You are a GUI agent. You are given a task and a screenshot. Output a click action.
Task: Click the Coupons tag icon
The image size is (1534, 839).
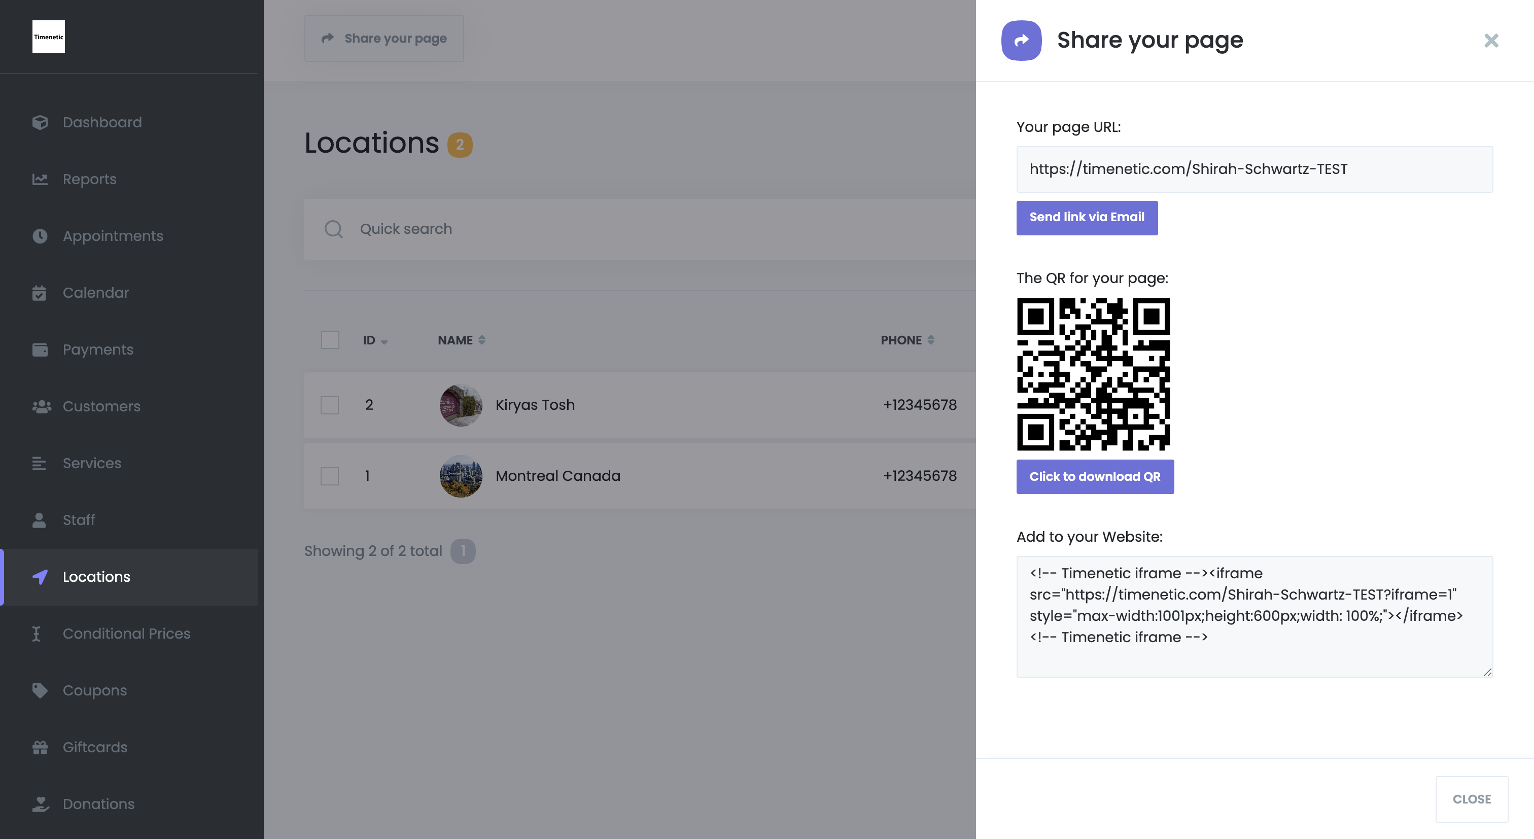[40, 690]
